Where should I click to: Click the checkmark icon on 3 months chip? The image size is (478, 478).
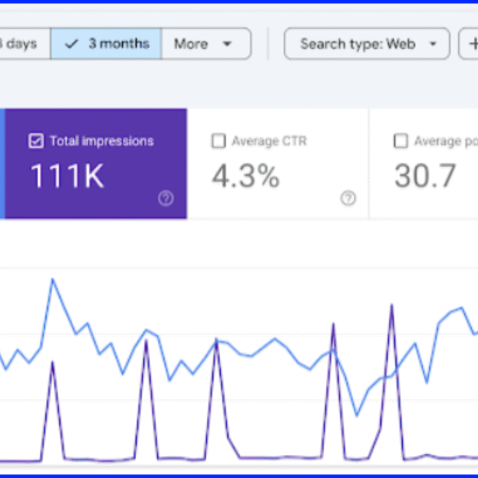[72, 44]
